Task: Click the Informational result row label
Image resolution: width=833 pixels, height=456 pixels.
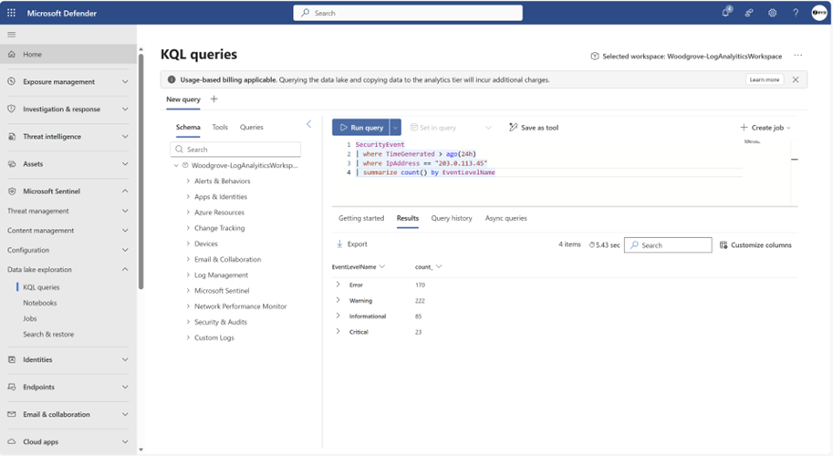Action: pos(367,316)
